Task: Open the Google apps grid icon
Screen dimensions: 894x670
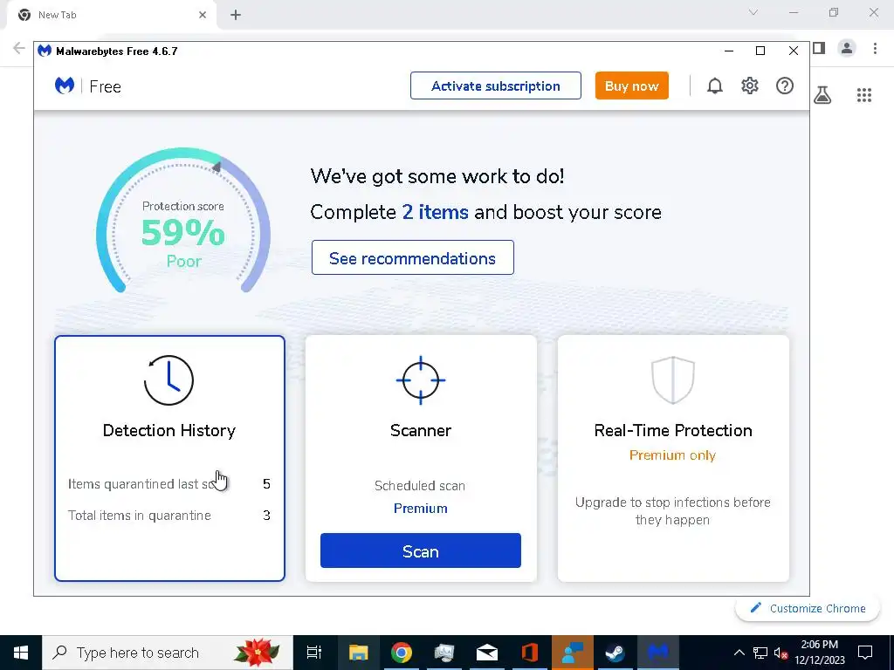Action: click(864, 95)
